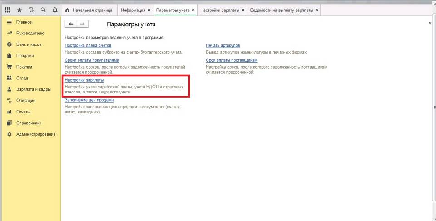Open Срок оплаты поставщикам link
Screen dimensions: 436x221
coord(232,60)
